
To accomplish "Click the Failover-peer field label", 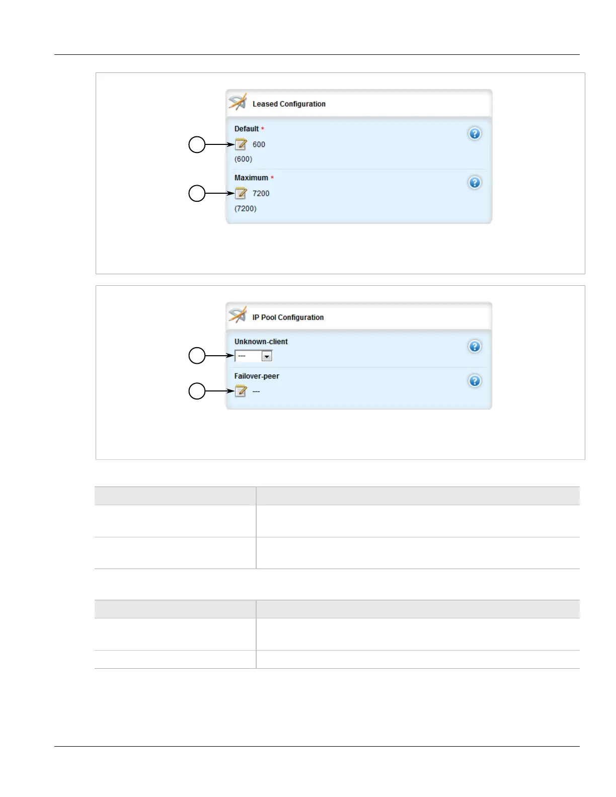I will (256, 376).
